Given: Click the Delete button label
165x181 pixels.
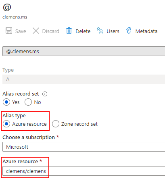Looking at the screenshot, I should click(x=83, y=31).
